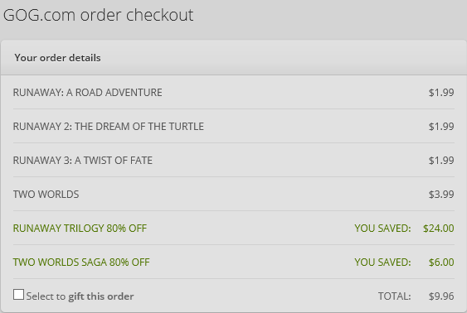The width and height of the screenshot is (467, 313).
Task: Click YOU SAVED label for Runaway Trilogy
Action: point(382,228)
